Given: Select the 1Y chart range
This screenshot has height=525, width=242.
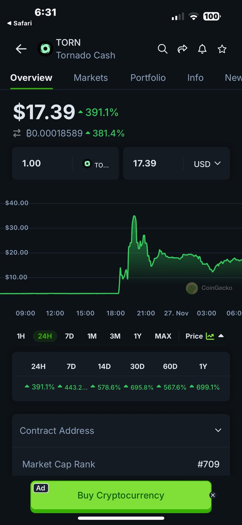Looking at the screenshot, I should (x=138, y=336).
